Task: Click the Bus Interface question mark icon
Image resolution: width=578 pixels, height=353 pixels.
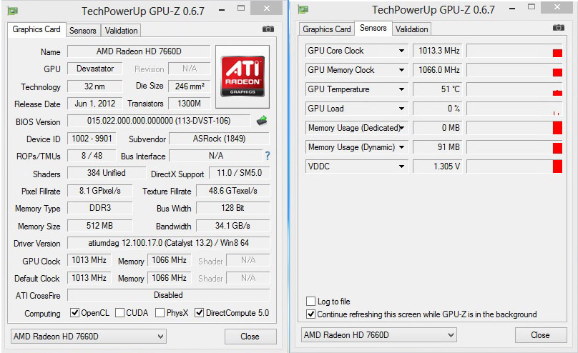Action: pyautogui.click(x=268, y=156)
